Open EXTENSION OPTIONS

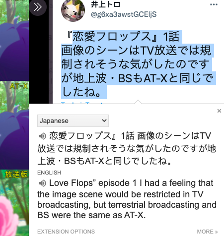[66, 232]
